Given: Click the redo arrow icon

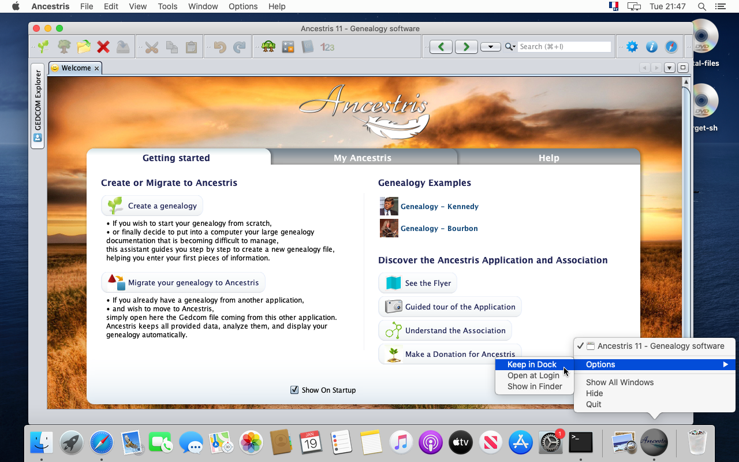Looking at the screenshot, I should [x=240, y=47].
